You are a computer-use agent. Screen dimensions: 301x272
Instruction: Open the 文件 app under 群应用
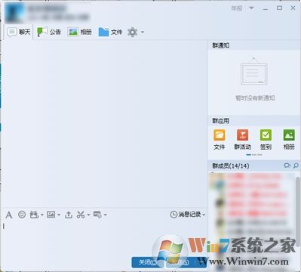click(220, 139)
